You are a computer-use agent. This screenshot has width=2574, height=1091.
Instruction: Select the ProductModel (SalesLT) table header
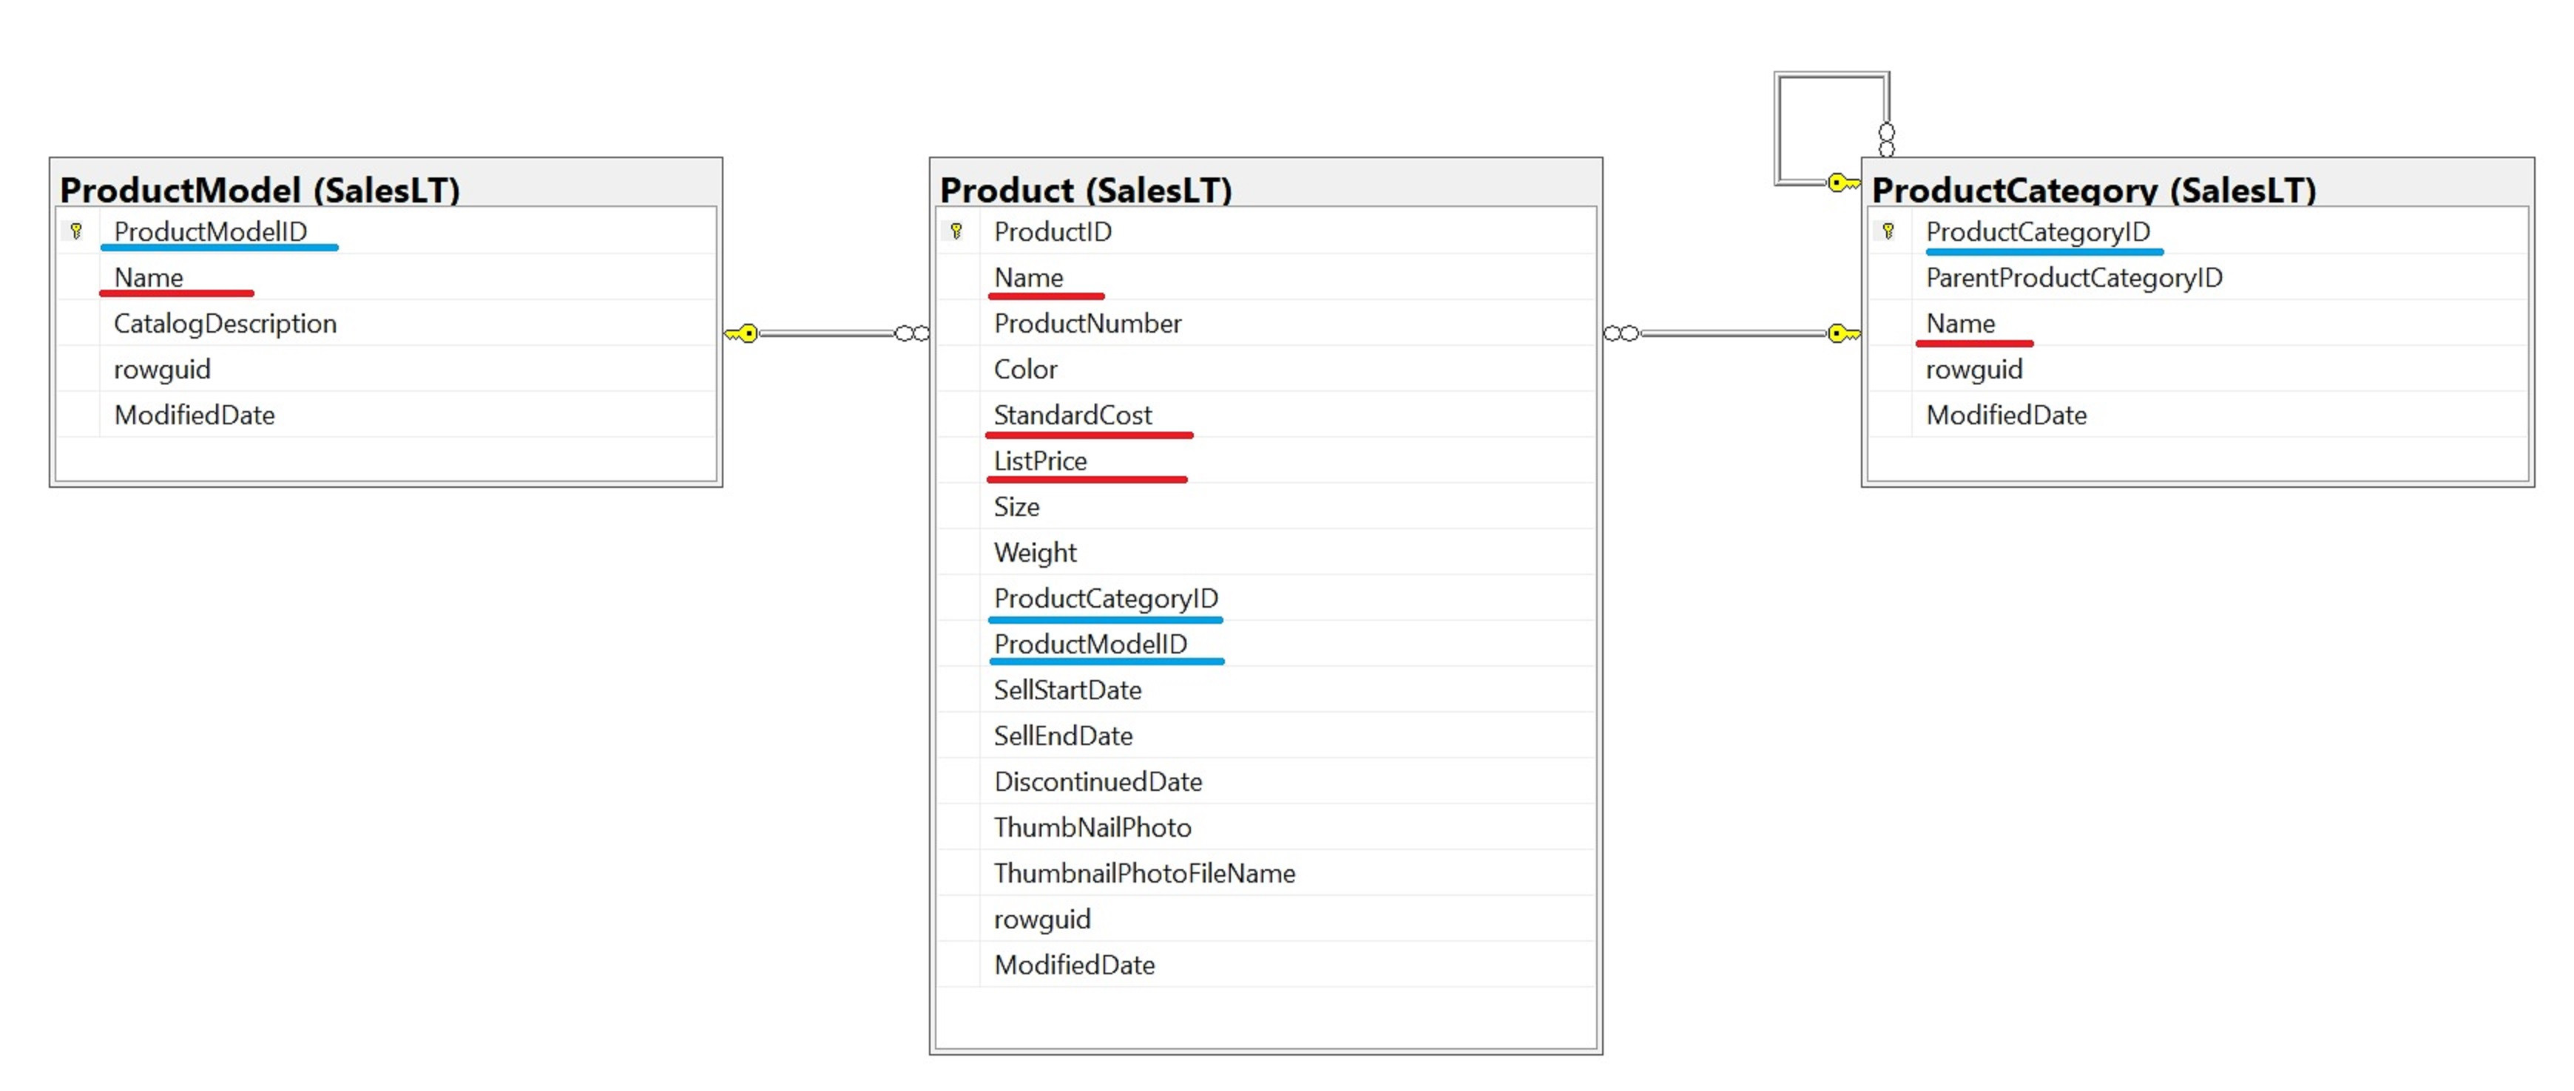point(260,190)
